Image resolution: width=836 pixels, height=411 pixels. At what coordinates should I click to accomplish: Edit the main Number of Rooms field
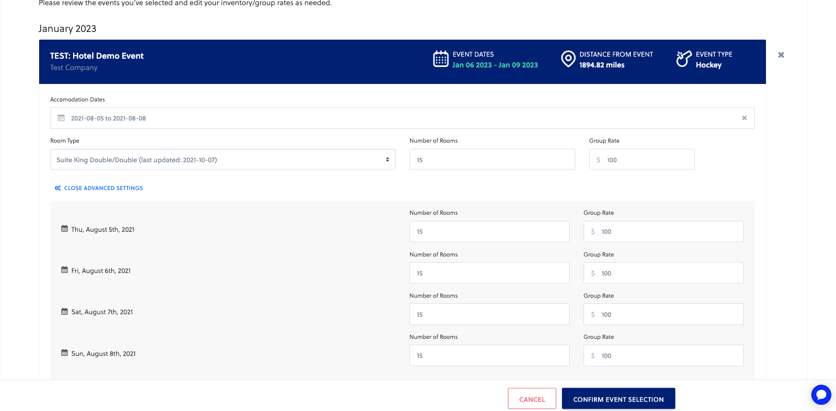pyautogui.click(x=492, y=160)
